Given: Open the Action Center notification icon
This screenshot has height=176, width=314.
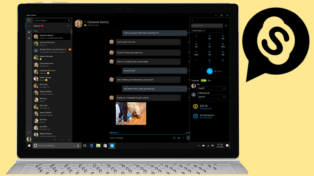Looking at the screenshot, I should (x=227, y=145).
